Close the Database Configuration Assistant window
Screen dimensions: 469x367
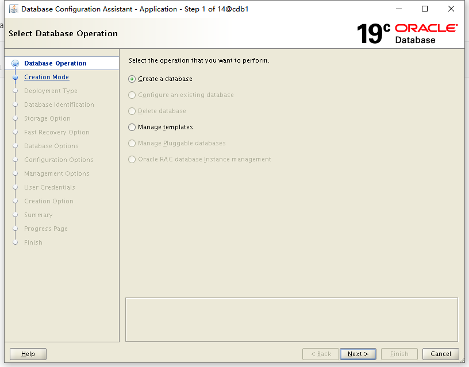pyautogui.click(x=451, y=9)
